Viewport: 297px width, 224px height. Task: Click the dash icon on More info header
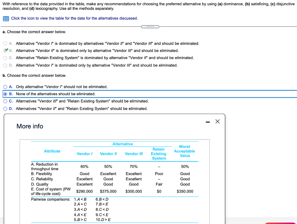pyautogui.click(x=207, y=122)
